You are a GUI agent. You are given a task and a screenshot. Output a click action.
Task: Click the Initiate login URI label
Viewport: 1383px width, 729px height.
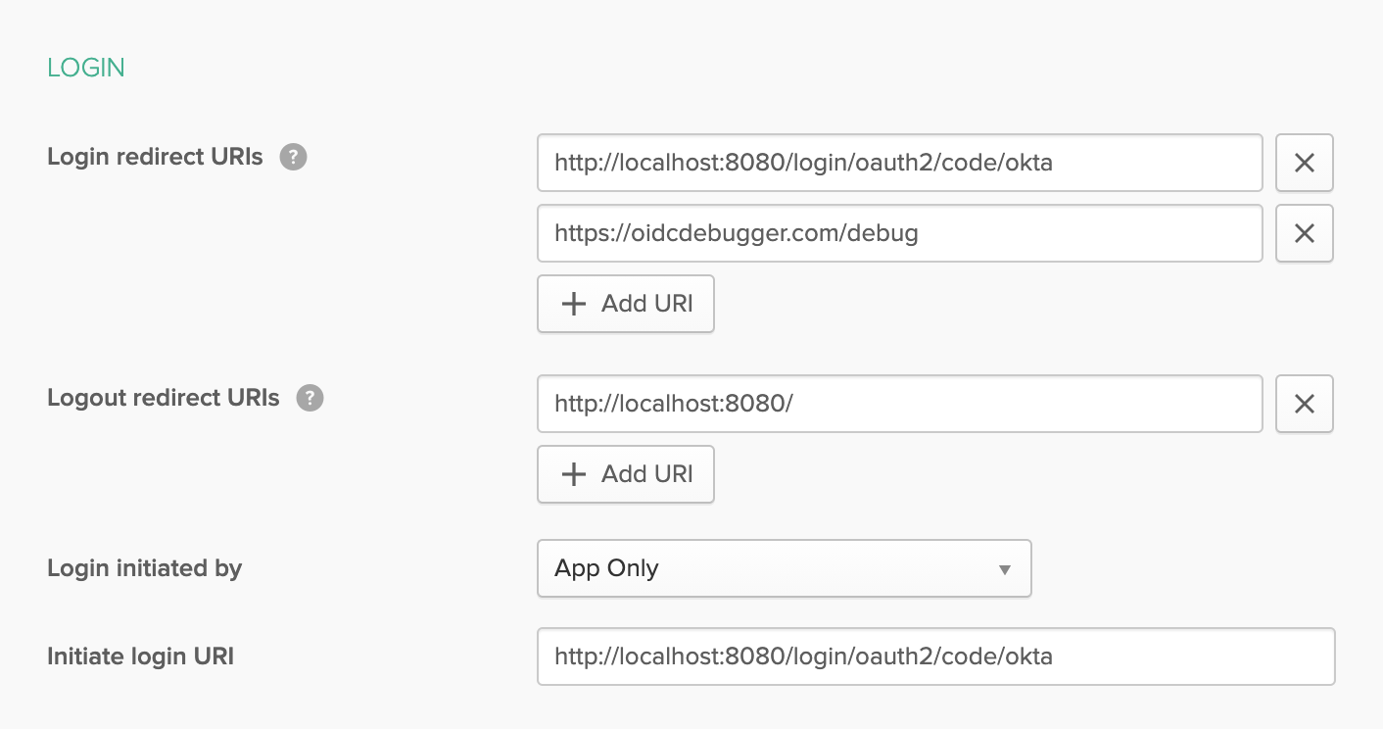point(140,656)
